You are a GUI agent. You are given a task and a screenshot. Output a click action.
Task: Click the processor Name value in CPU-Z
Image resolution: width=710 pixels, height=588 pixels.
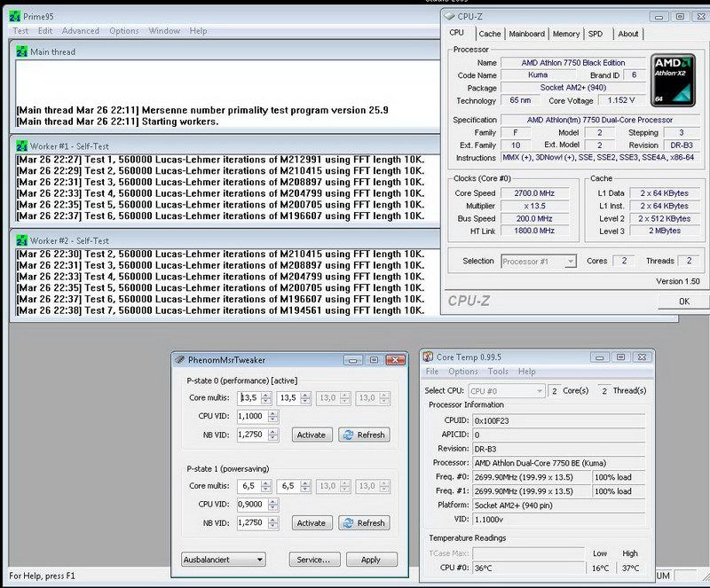pyautogui.click(x=572, y=62)
